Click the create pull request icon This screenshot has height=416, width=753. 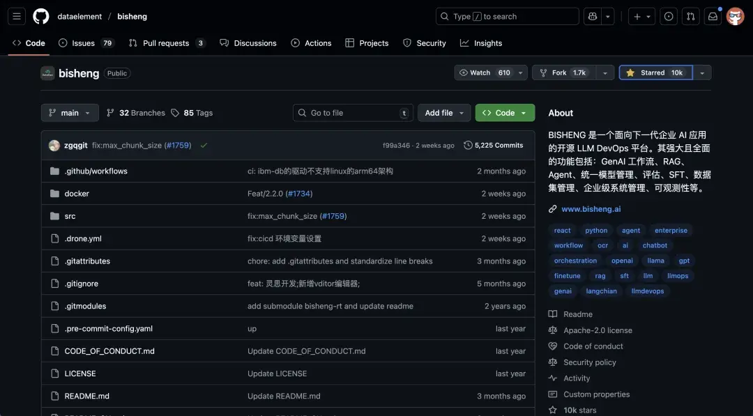690,16
